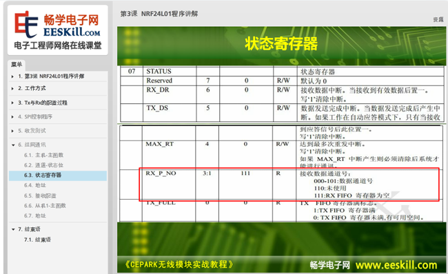Expand the 3. Tx与Rx arrow

point(12,103)
